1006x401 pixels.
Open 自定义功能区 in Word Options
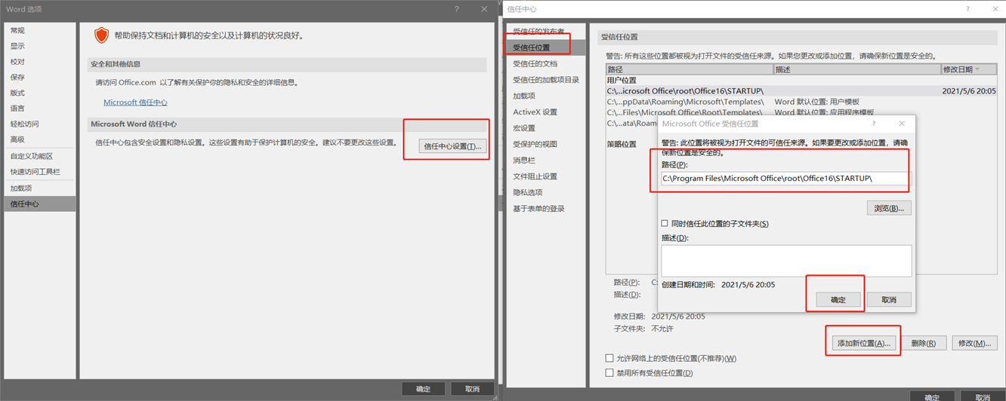pyautogui.click(x=40, y=156)
